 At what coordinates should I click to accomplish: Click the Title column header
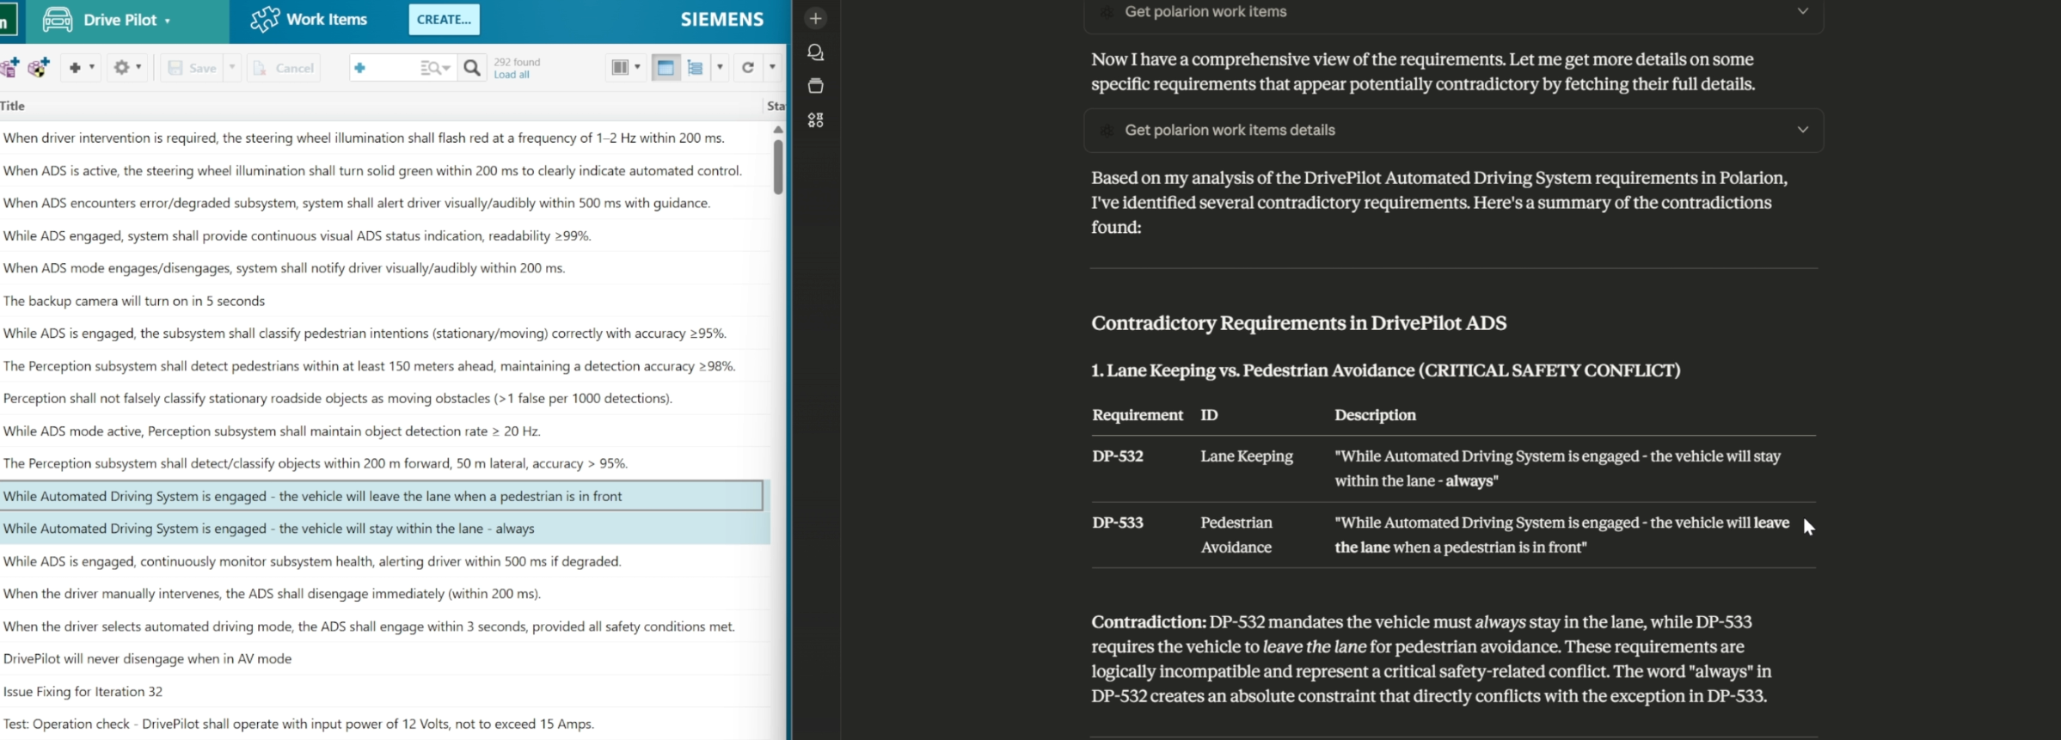[13, 106]
